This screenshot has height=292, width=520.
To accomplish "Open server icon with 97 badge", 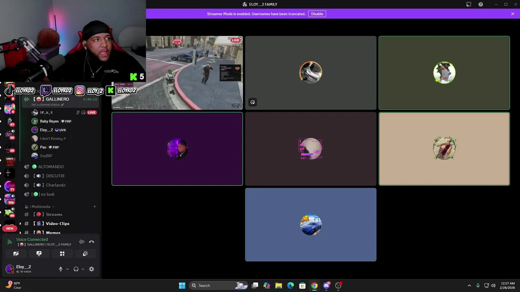I will [9, 121].
